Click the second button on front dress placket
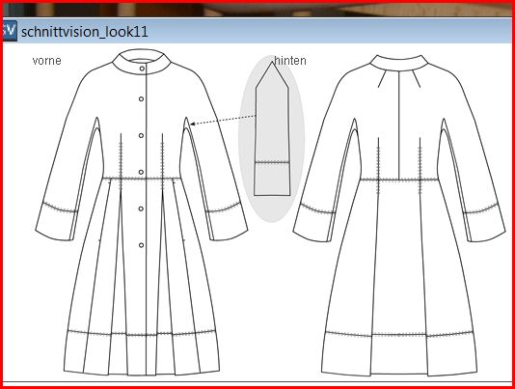Viewport: 515px width, 389px height. tap(141, 99)
